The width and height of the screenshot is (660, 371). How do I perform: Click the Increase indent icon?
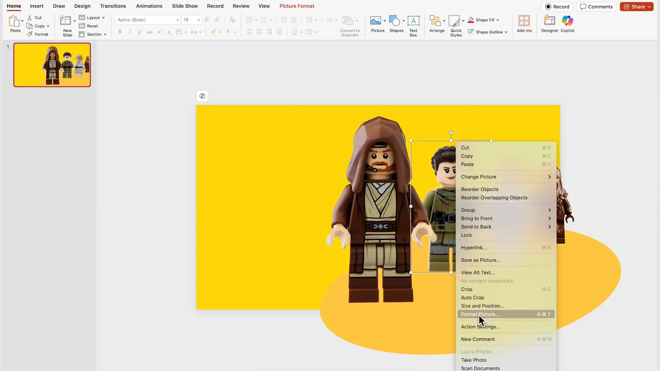pyautogui.click(x=294, y=20)
